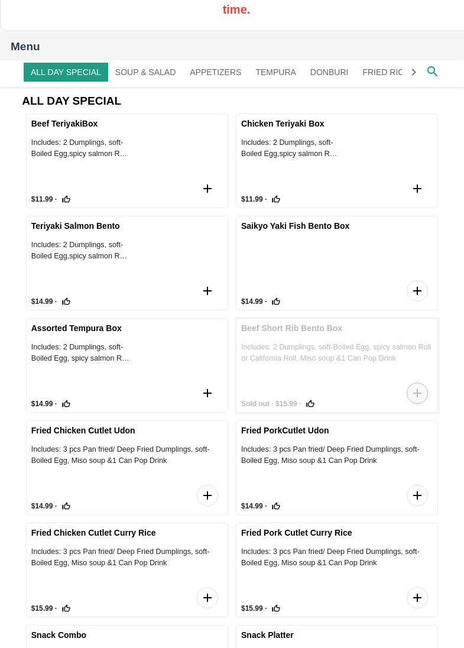Like the Saikyo Yaki Fish Bento thumbs-up

(x=276, y=302)
